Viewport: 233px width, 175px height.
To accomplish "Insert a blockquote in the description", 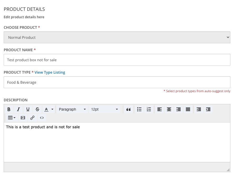I will (128, 109).
